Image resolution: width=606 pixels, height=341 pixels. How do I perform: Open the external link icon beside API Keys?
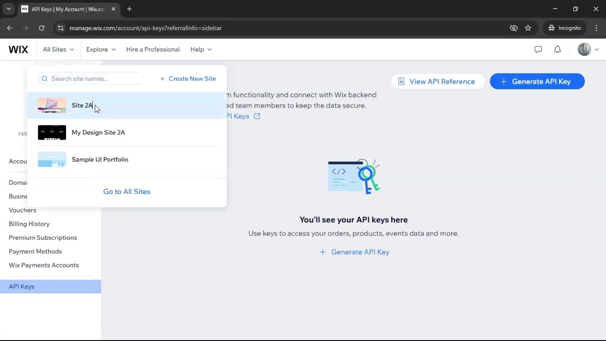pos(257,116)
